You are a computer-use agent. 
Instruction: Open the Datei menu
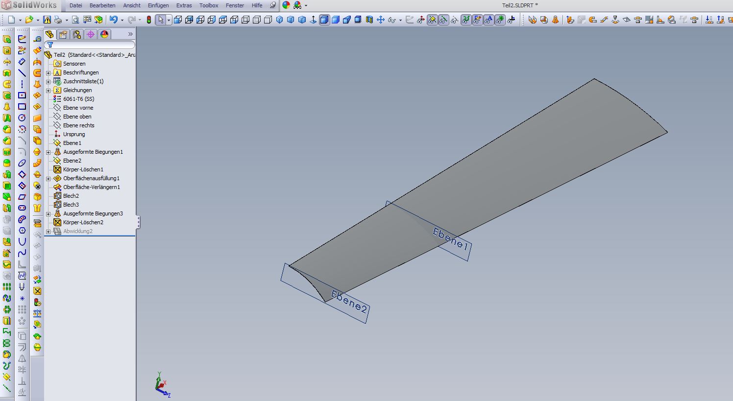pos(76,5)
